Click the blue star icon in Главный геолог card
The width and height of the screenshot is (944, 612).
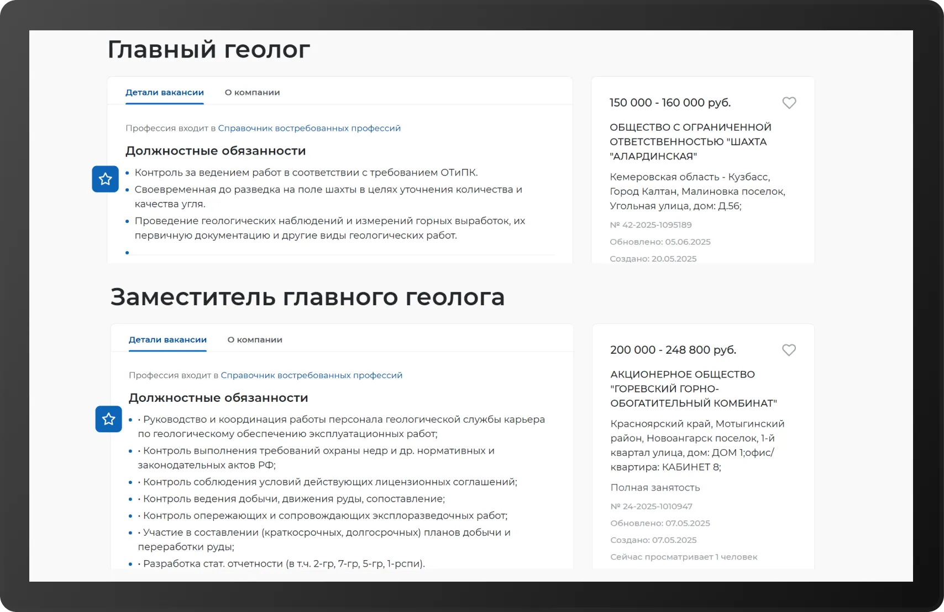105,179
